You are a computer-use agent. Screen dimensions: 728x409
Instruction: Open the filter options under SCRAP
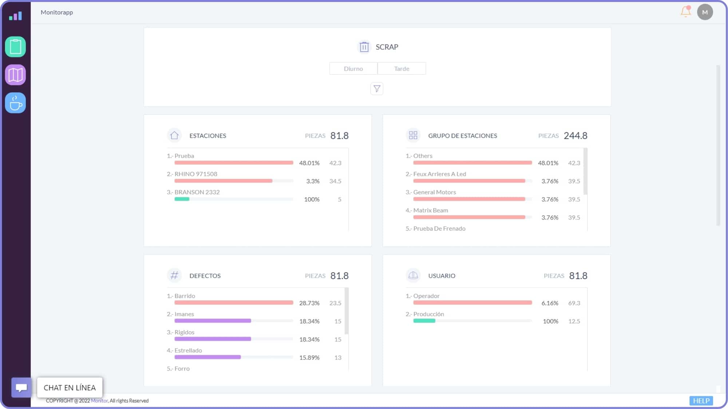click(377, 88)
